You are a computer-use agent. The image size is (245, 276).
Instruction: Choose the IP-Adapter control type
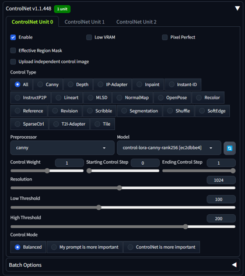point(113,84)
